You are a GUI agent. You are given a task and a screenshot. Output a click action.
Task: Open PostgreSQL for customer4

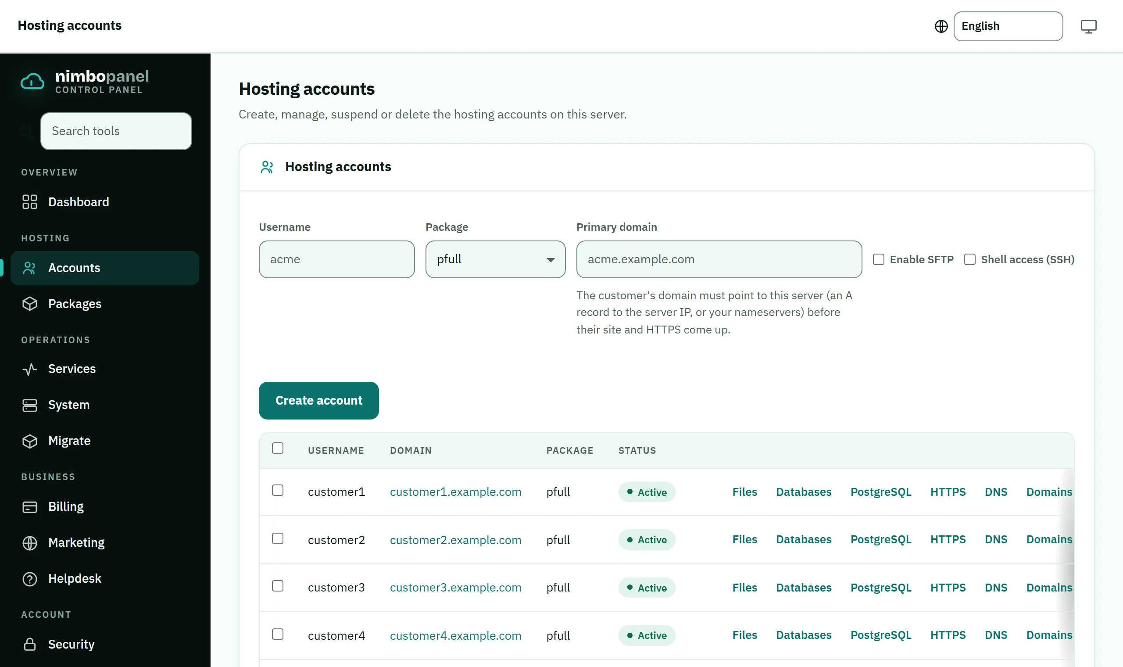point(880,635)
